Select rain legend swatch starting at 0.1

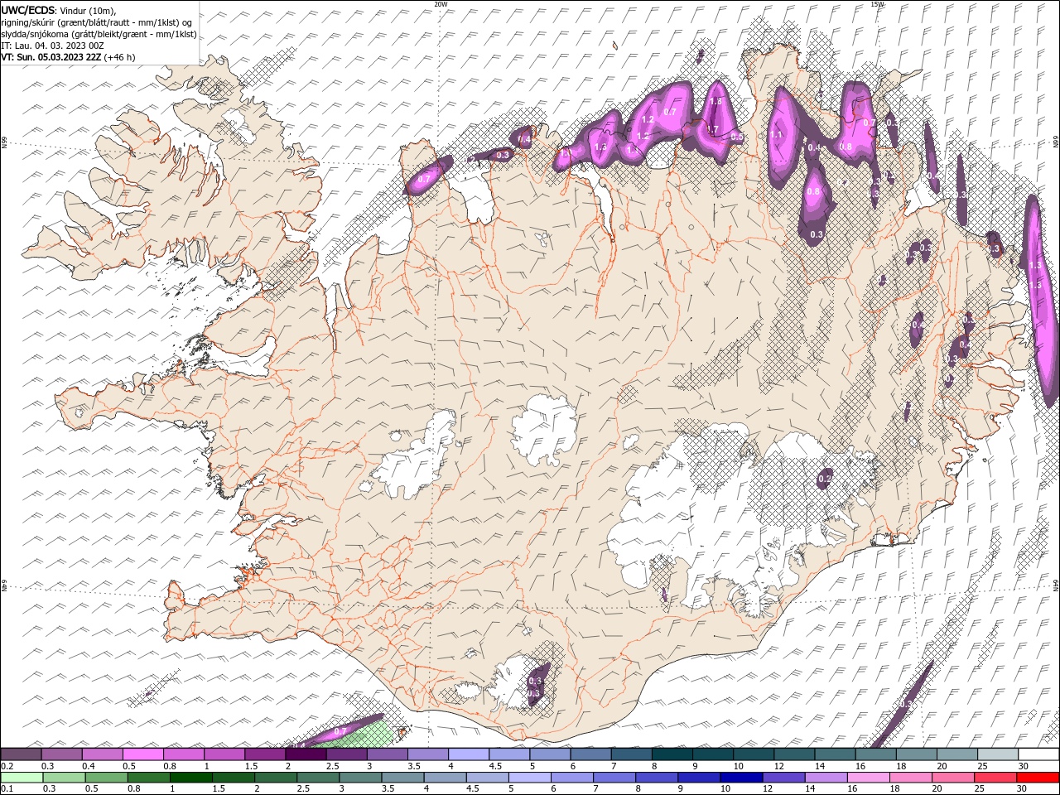(x=22, y=778)
